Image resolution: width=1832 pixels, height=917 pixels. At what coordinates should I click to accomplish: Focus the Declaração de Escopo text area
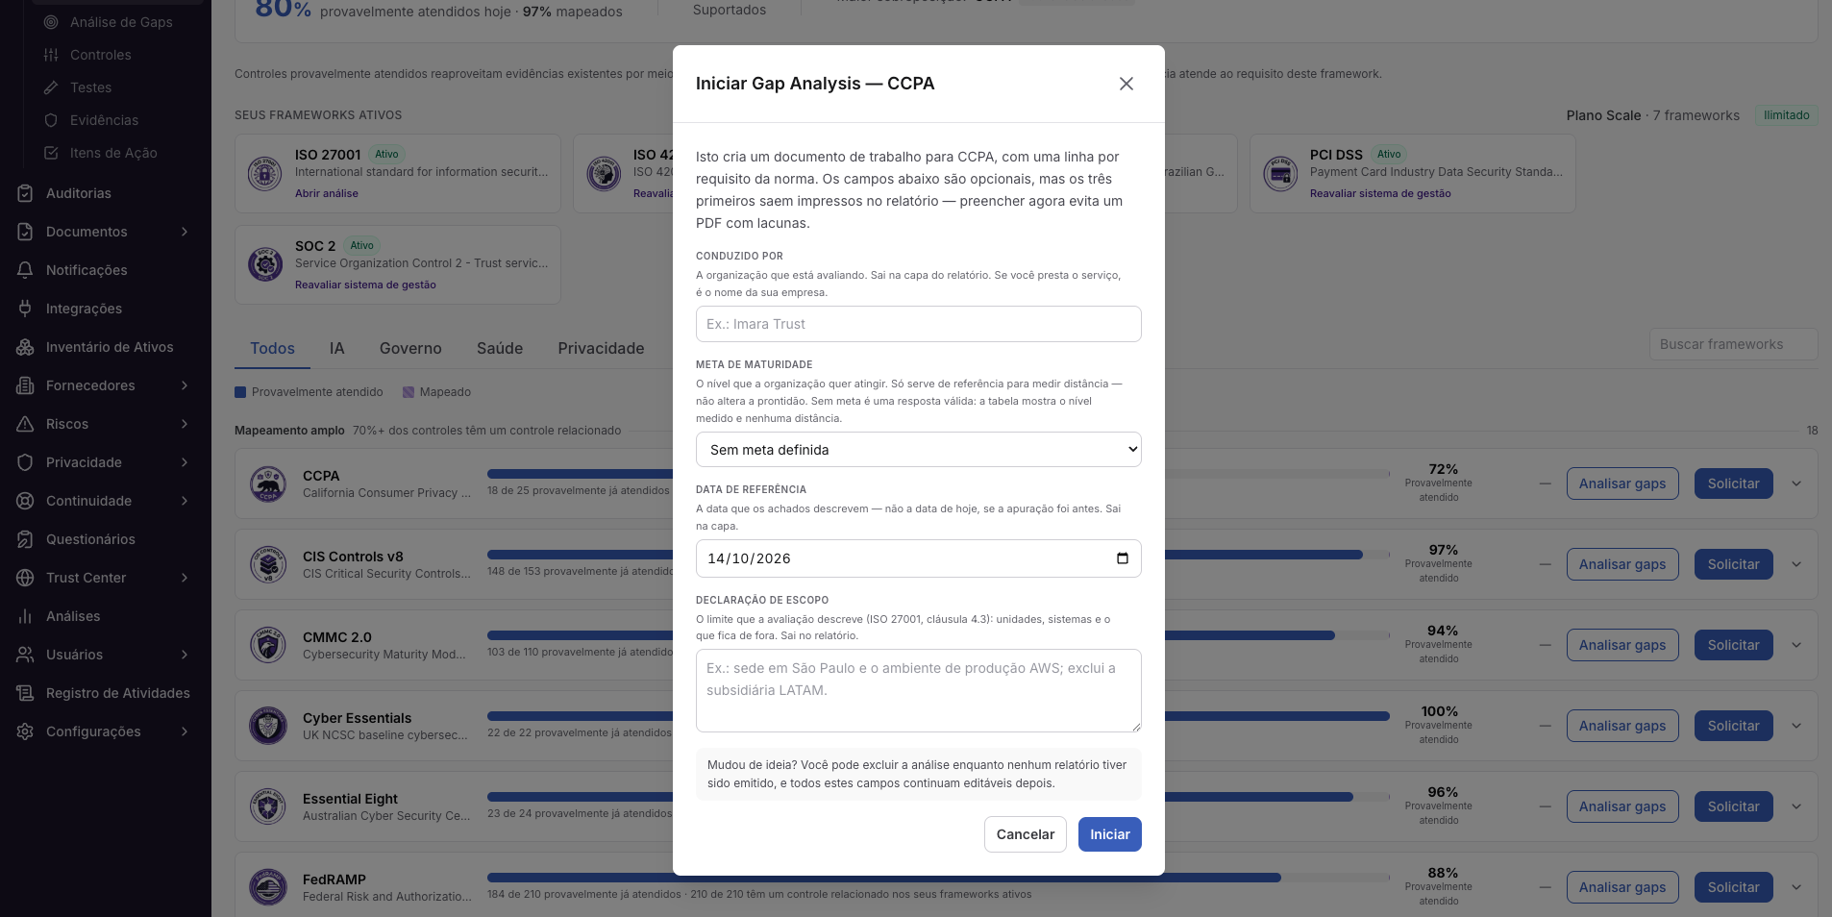[x=919, y=690]
